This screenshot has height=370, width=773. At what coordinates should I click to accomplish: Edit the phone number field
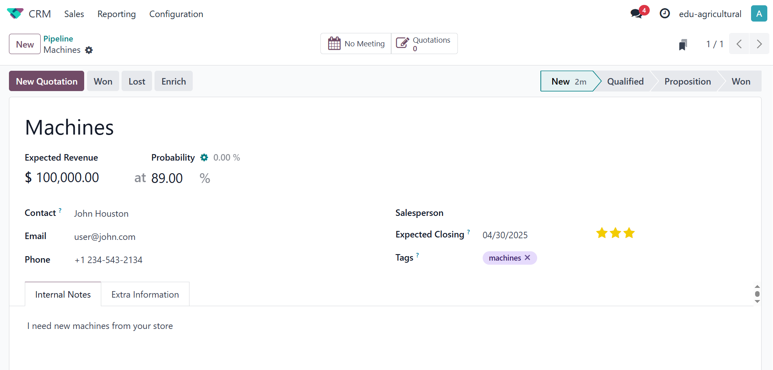click(x=109, y=260)
